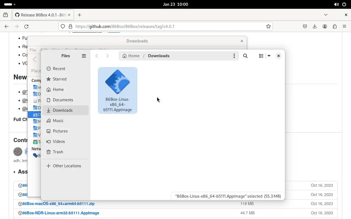The width and height of the screenshot is (351, 219).
Task: Reload the GitHub release page
Action: (26, 27)
